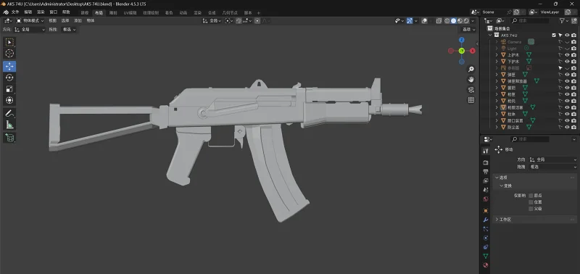Open the Physics properties tab
Viewport: 580px width, 274px height.
click(486, 238)
